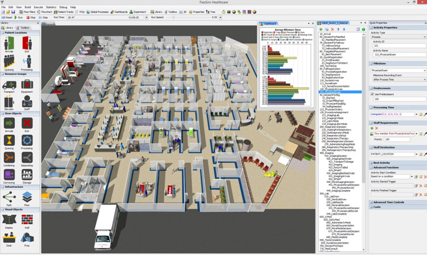Select the Staff resource icon
Viewport: 427px width, 255px height.
[x=27, y=101]
